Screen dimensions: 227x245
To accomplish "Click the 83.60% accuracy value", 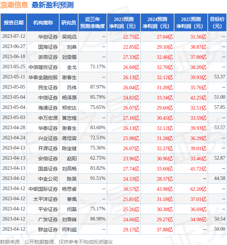I will pos(98,128).
